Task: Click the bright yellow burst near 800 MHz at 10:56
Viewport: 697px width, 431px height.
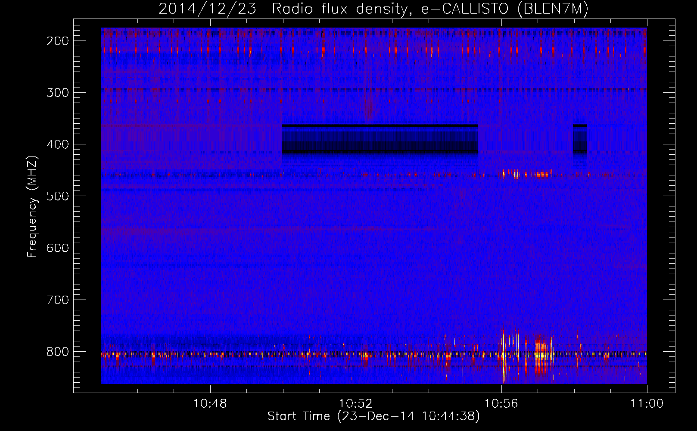Action: tap(505, 356)
